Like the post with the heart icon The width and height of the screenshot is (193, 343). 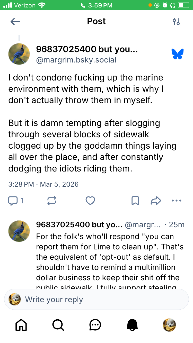pyautogui.click(x=90, y=201)
